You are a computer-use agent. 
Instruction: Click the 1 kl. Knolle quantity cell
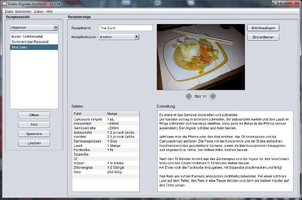click(123, 163)
